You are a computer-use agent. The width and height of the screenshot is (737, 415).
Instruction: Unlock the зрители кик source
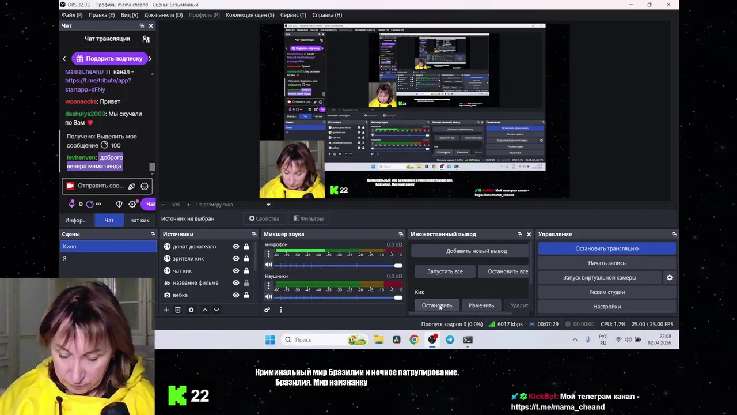(x=246, y=259)
